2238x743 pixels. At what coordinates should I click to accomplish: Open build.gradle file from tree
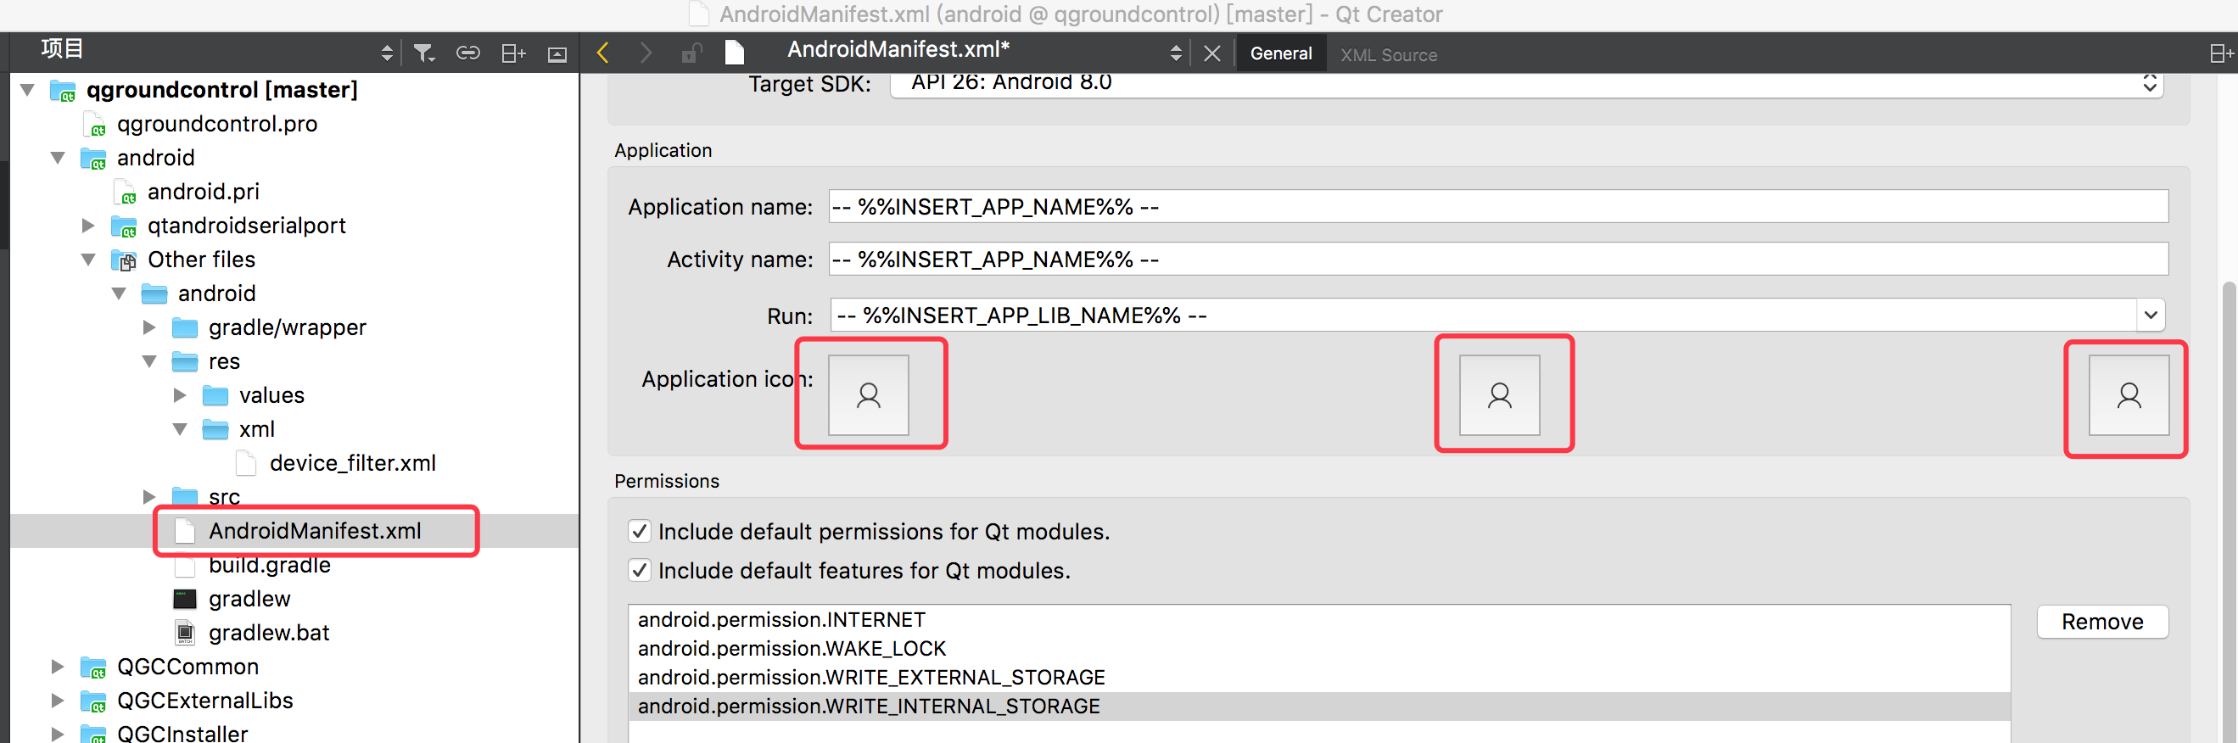pyautogui.click(x=269, y=565)
